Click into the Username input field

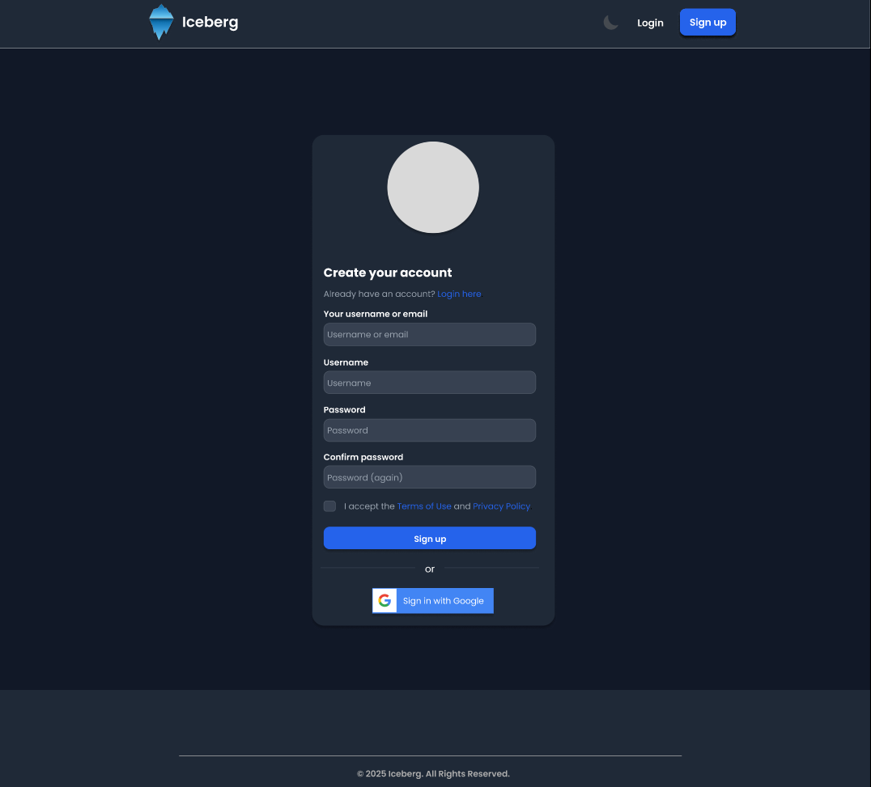(x=429, y=383)
